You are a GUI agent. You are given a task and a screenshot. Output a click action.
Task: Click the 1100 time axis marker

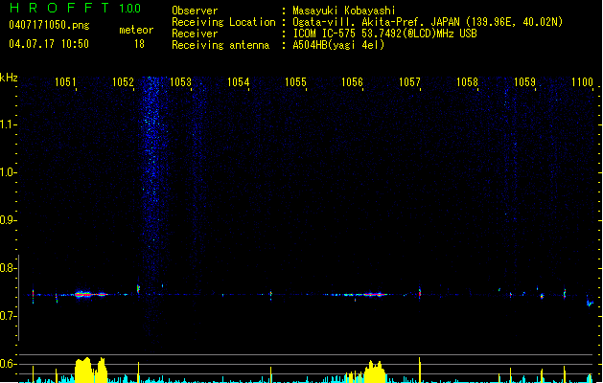[582, 81]
